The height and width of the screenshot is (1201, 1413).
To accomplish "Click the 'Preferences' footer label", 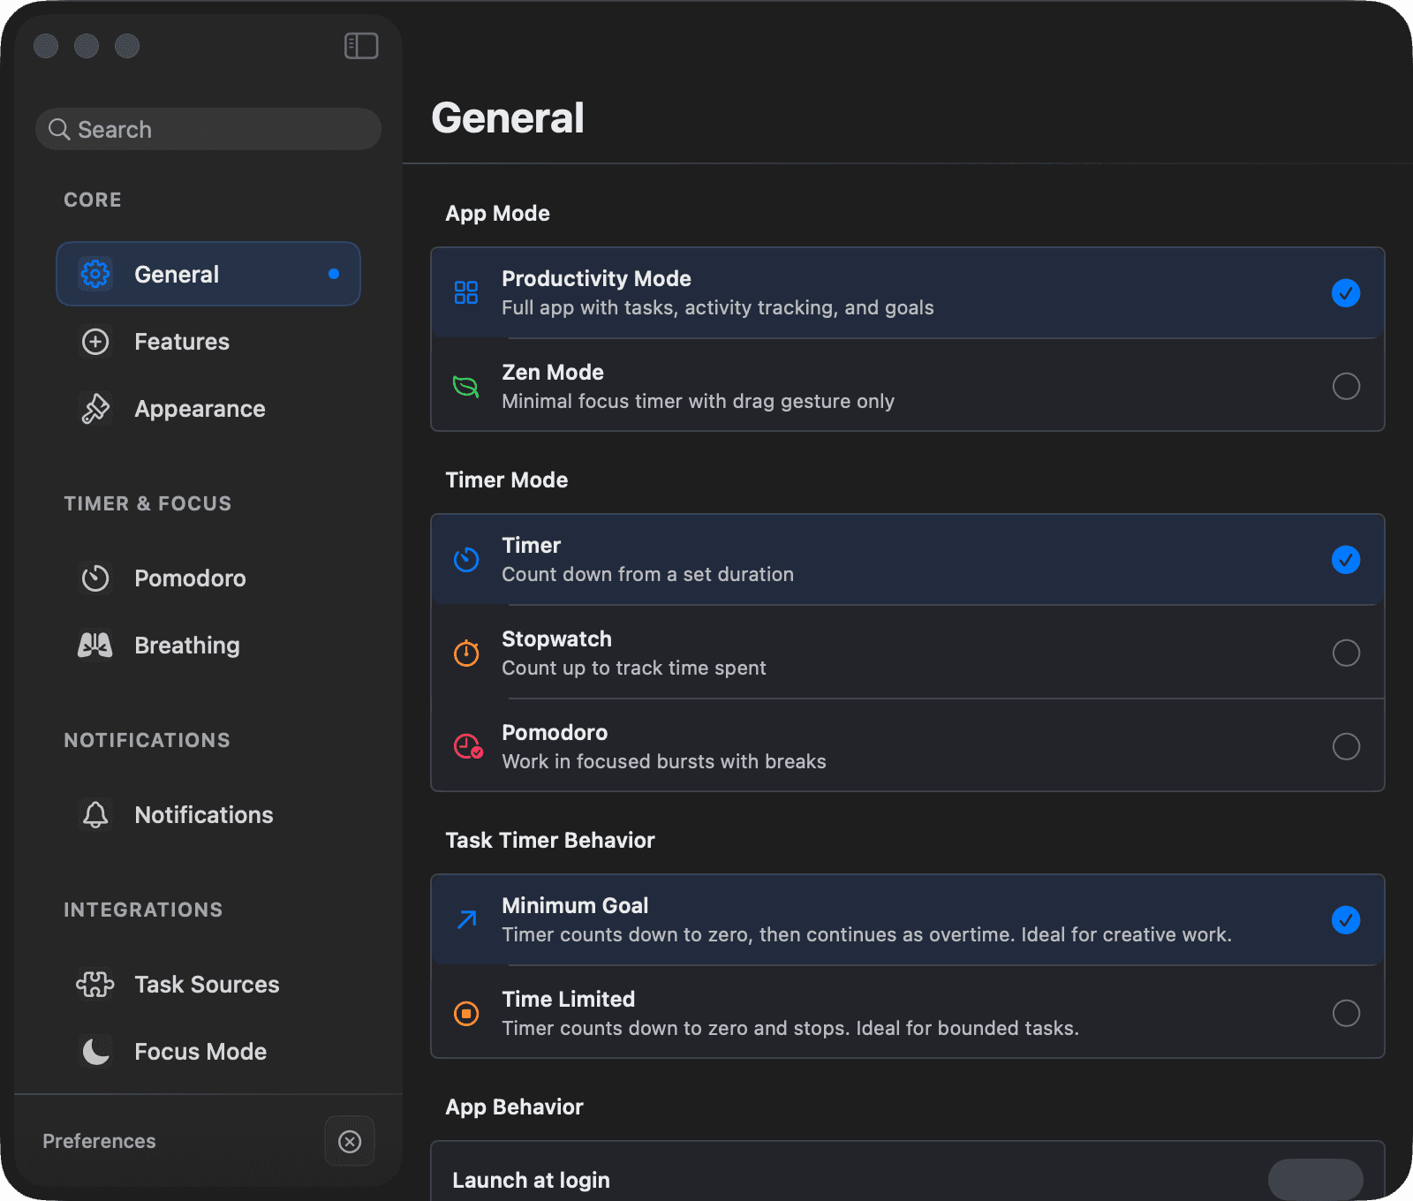I will pos(99,1141).
